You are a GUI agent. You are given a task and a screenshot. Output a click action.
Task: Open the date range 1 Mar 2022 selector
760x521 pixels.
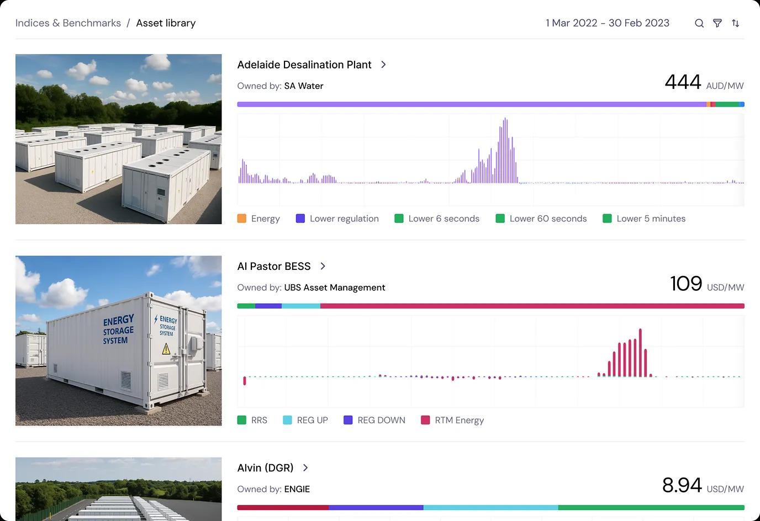pyautogui.click(x=607, y=23)
